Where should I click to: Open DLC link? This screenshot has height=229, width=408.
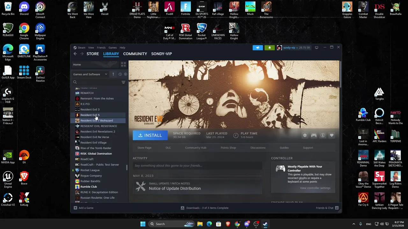pos(168,148)
